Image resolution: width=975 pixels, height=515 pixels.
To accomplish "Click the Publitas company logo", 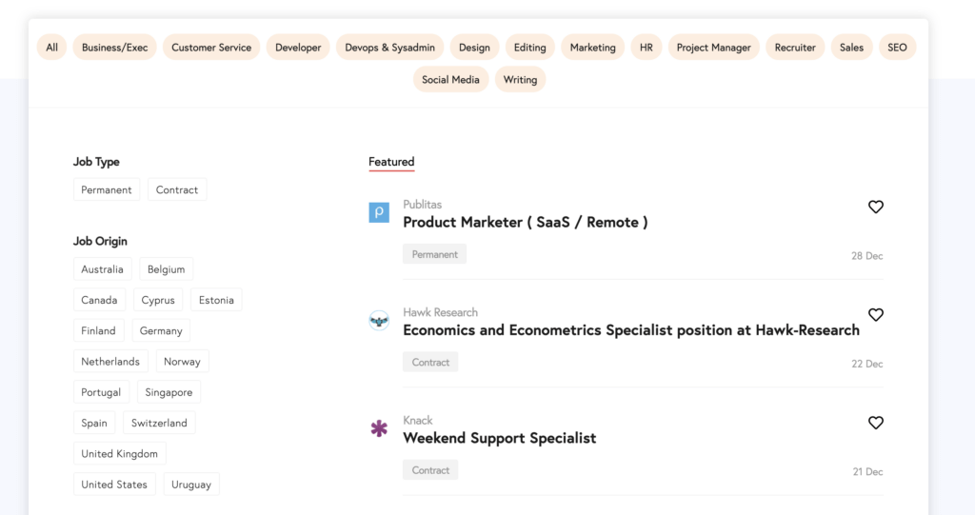I will (x=379, y=212).
